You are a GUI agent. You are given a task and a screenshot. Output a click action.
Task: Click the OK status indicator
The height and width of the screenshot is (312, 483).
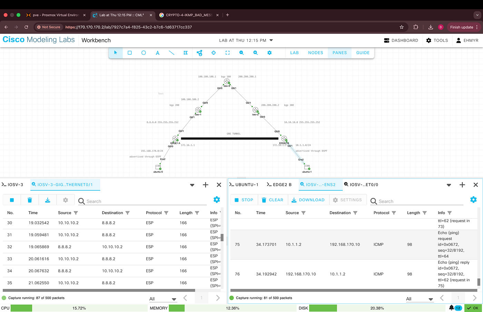473,308
